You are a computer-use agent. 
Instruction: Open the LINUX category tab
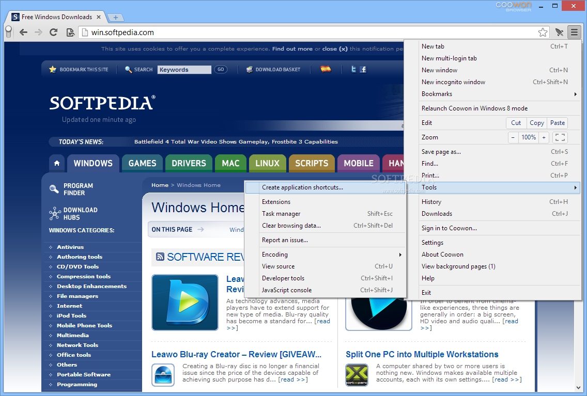267,164
